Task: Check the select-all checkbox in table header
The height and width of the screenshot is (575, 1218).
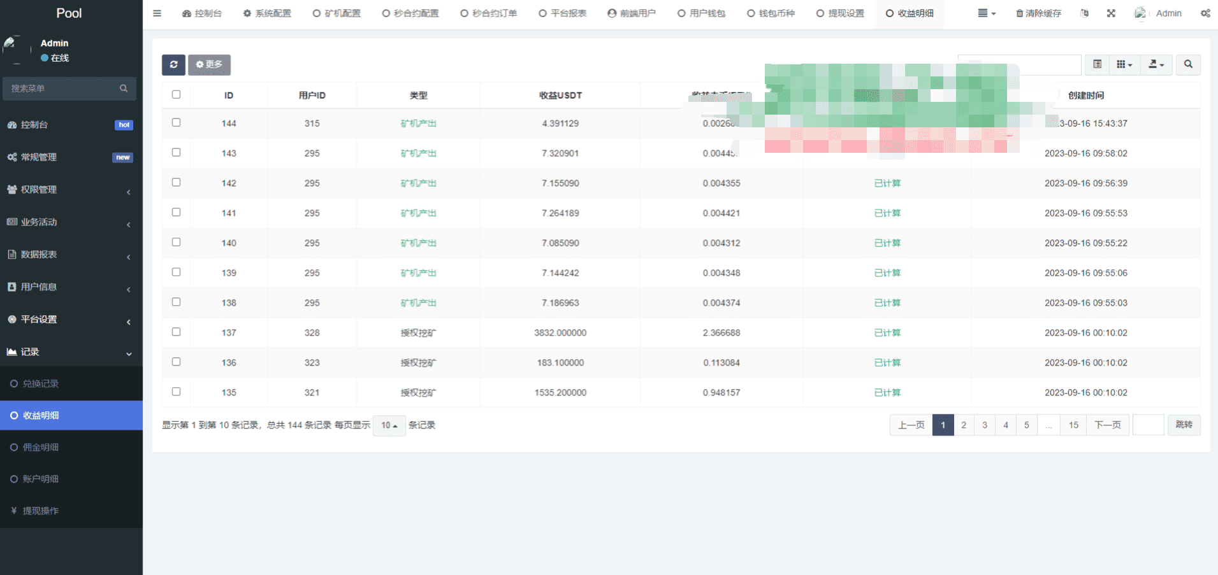Action: click(x=177, y=94)
